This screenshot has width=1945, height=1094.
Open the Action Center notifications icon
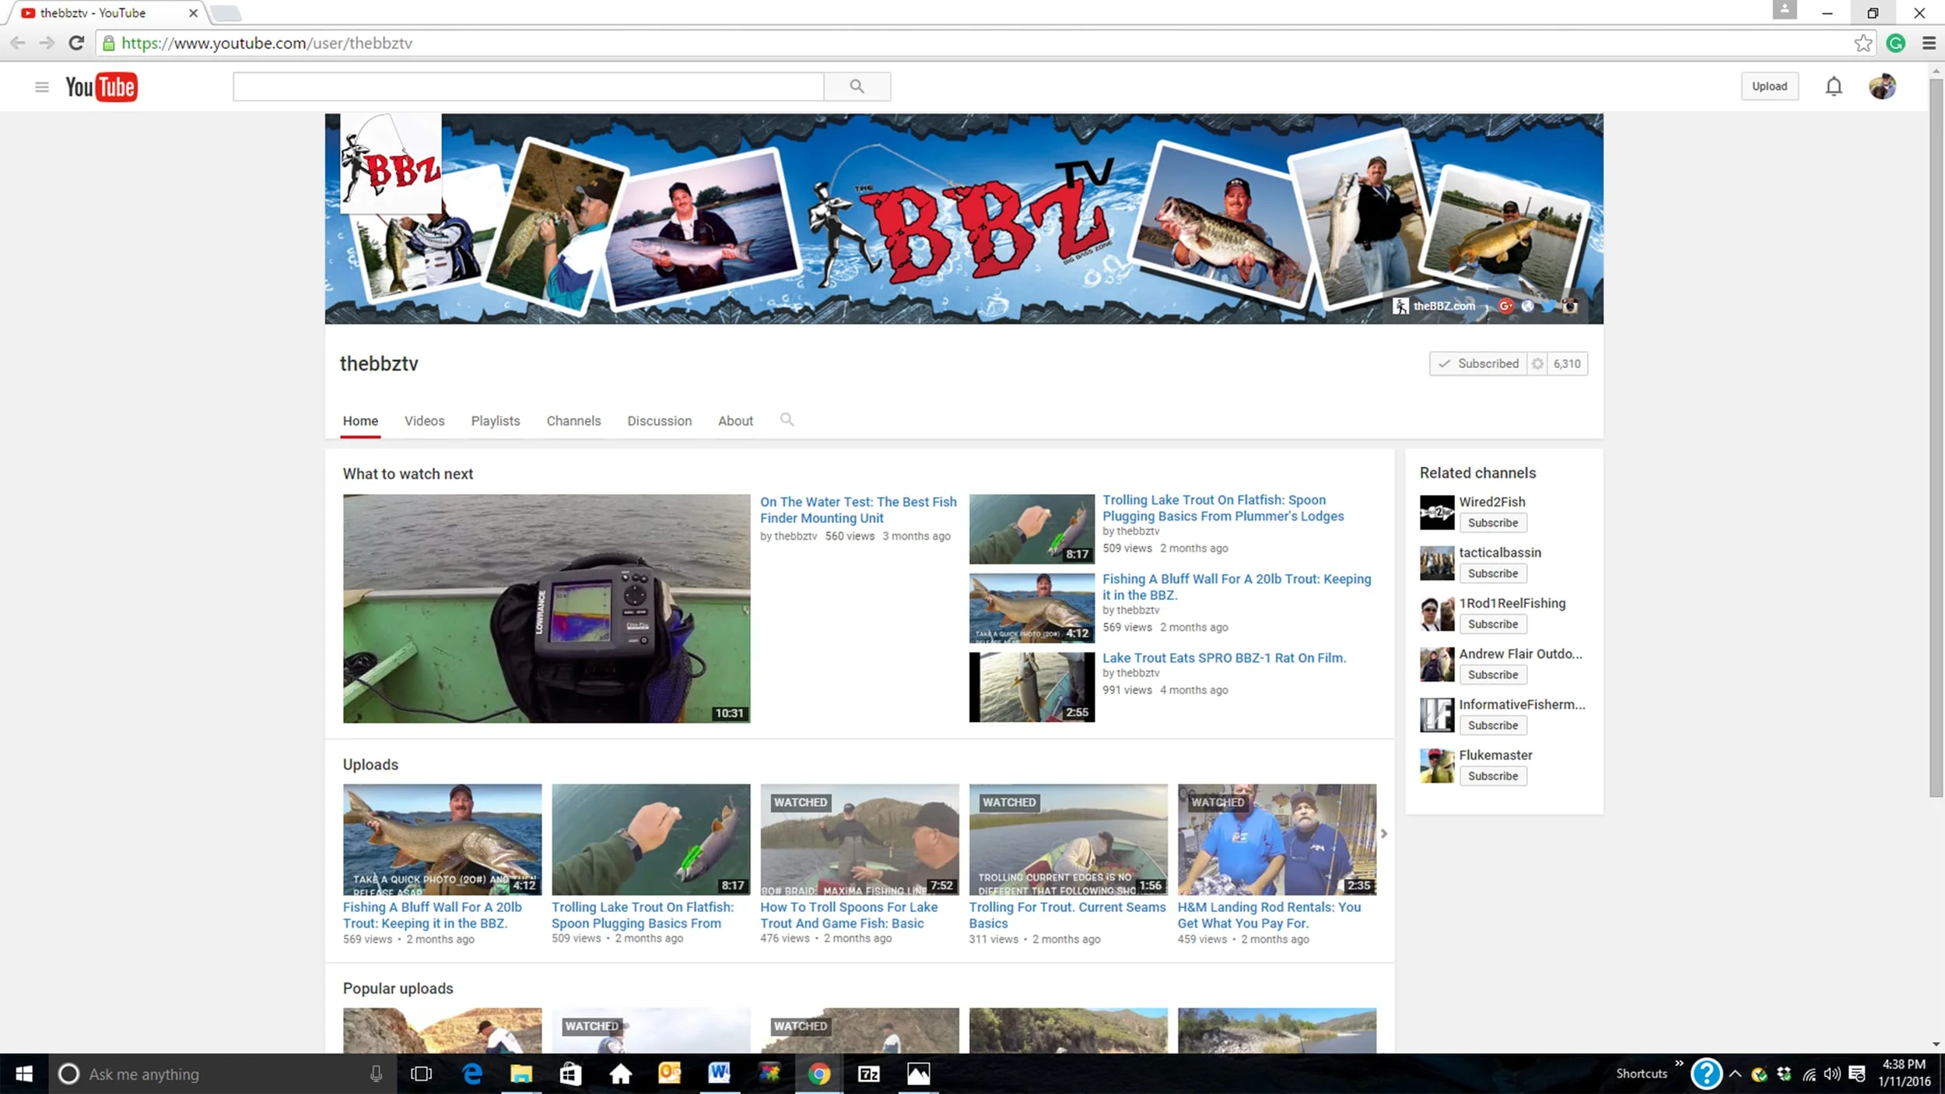tap(1857, 1074)
